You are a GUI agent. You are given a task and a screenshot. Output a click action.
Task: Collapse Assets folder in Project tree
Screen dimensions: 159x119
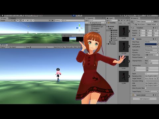click(x=107, y=26)
